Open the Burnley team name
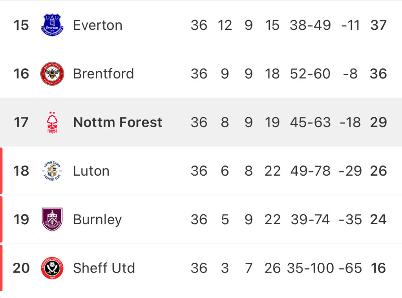Viewport: 402px width, 298px height. (x=97, y=220)
